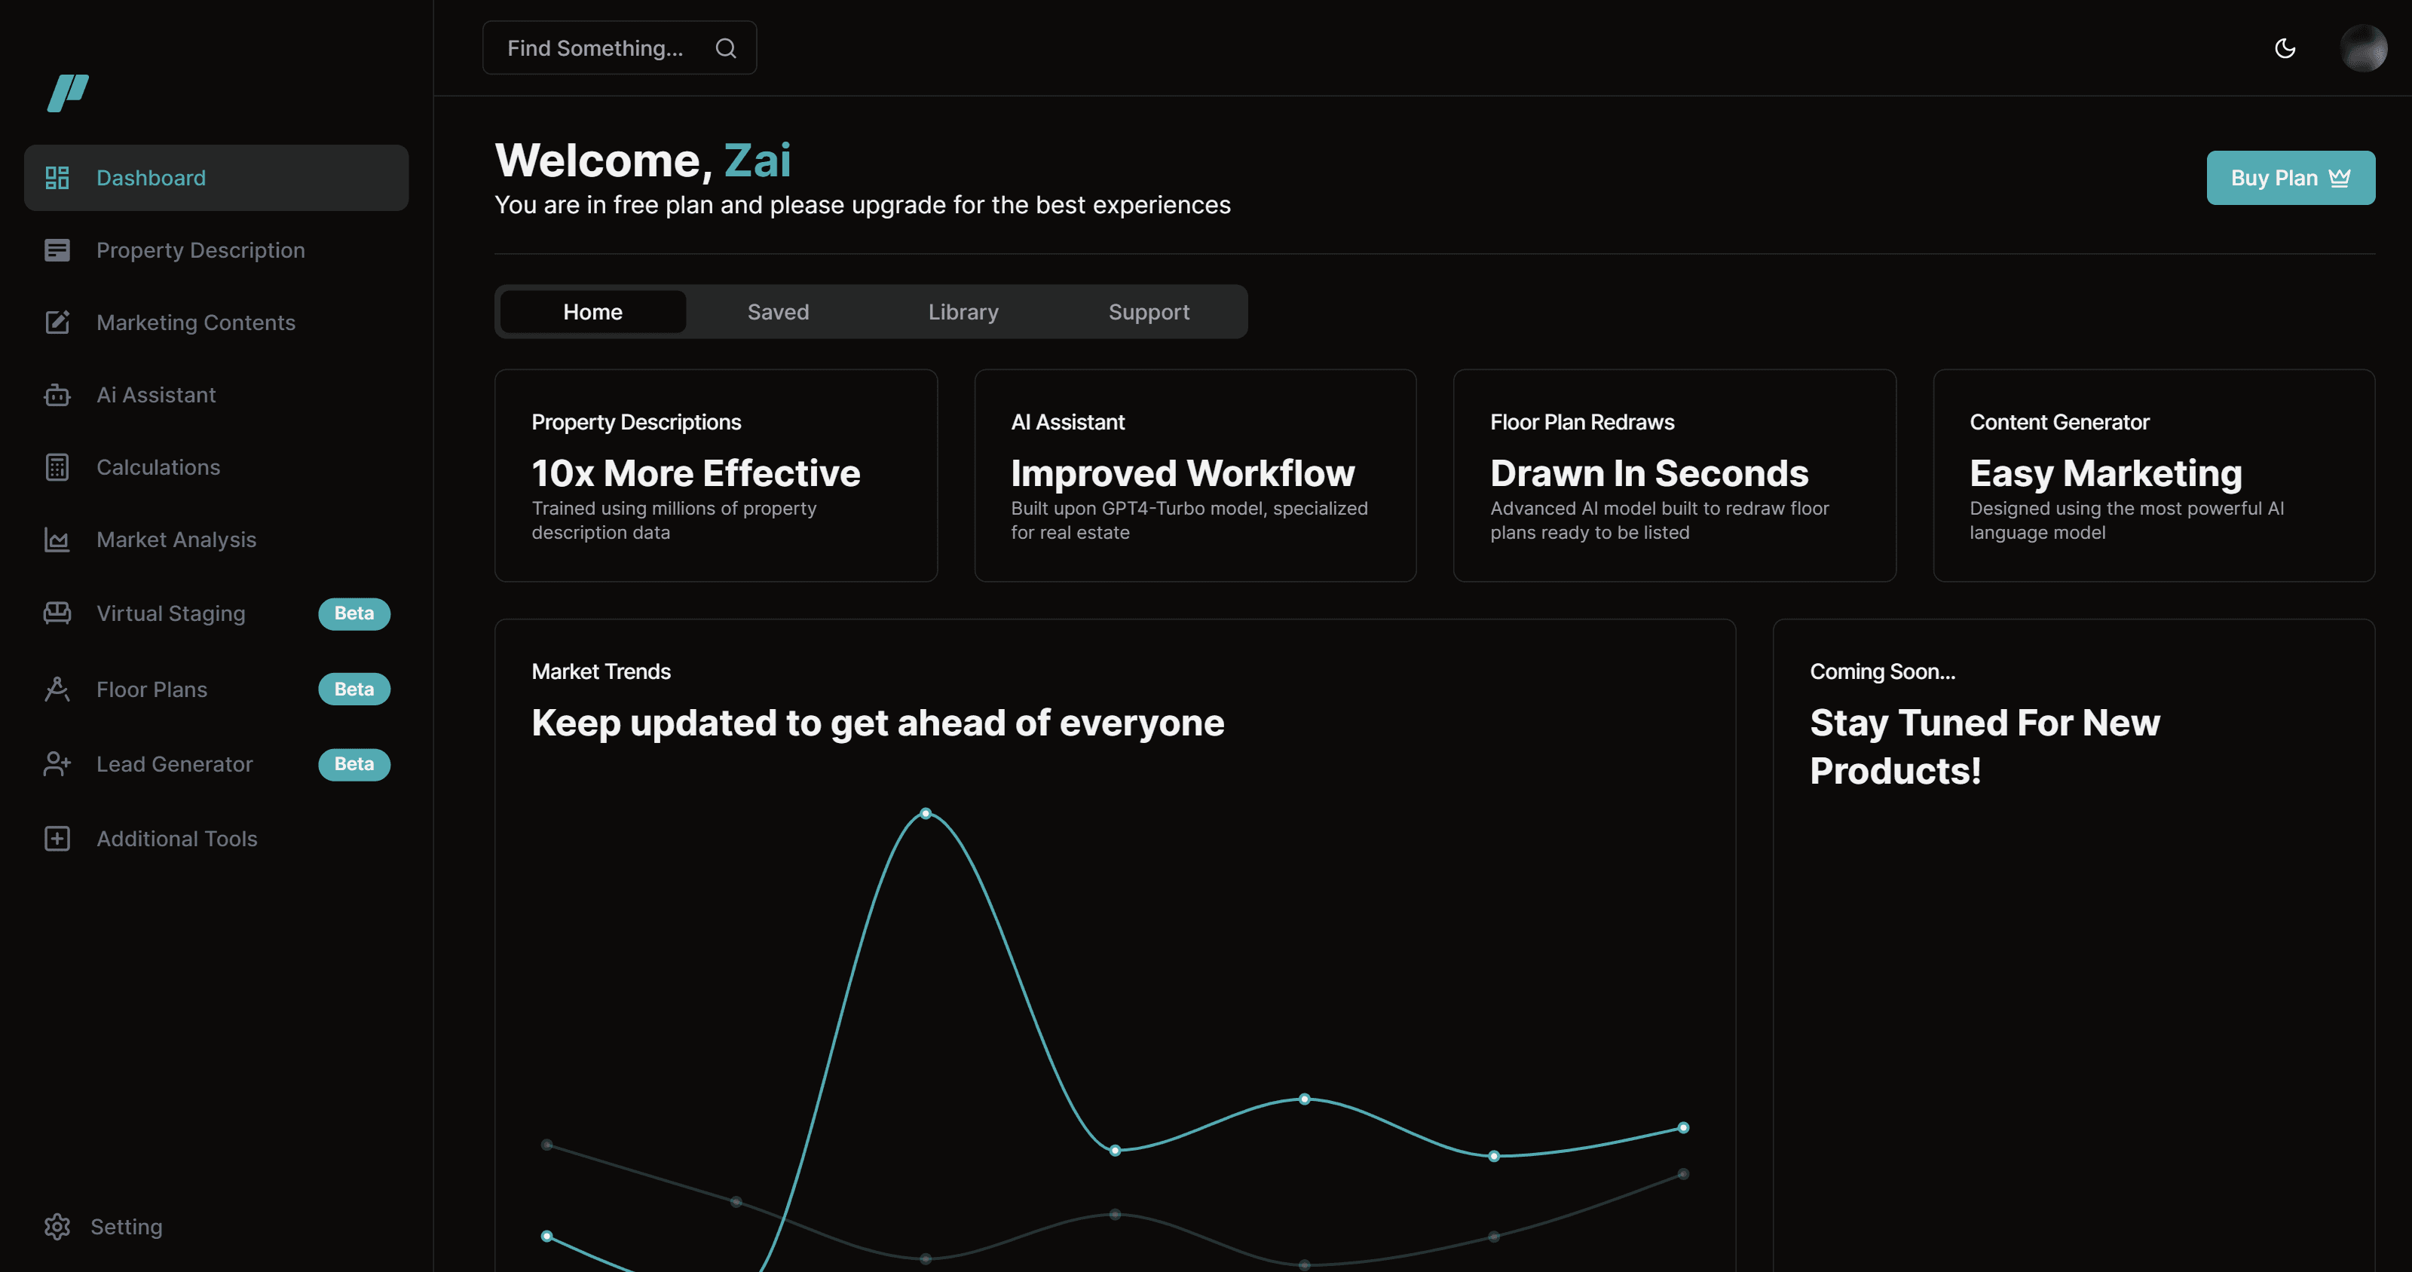Screen dimensions: 2412x1272
Task: Click the Marketing Contents edit icon
Action: coord(57,322)
